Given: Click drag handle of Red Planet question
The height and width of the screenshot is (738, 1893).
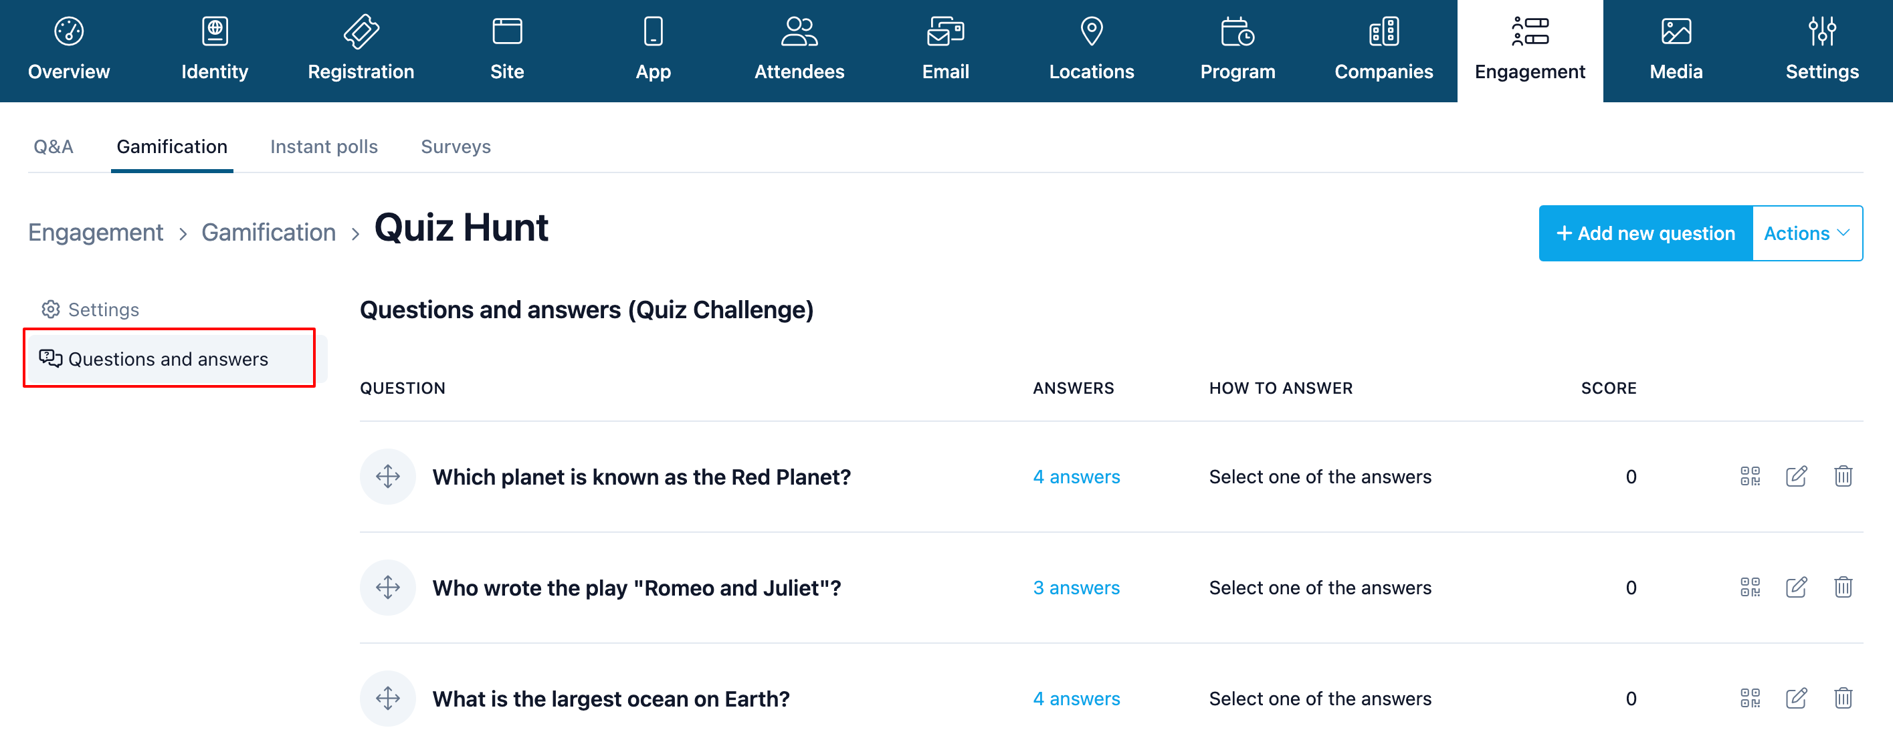Looking at the screenshot, I should coord(388,477).
